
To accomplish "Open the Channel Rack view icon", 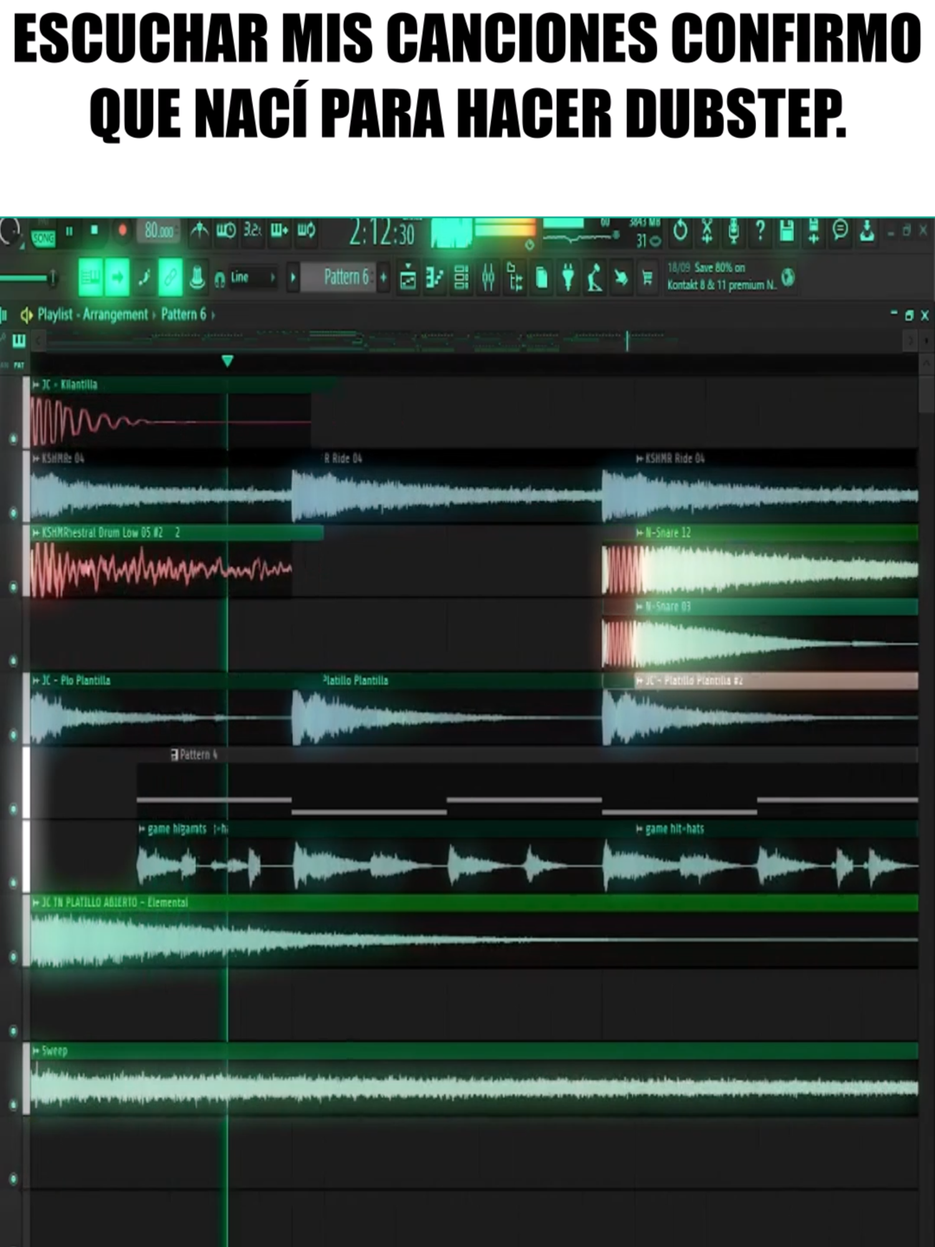I will [x=461, y=277].
